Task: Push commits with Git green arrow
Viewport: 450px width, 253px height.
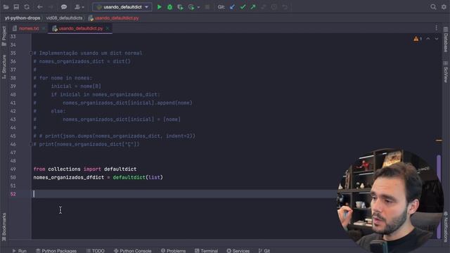Action: coord(253,7)
